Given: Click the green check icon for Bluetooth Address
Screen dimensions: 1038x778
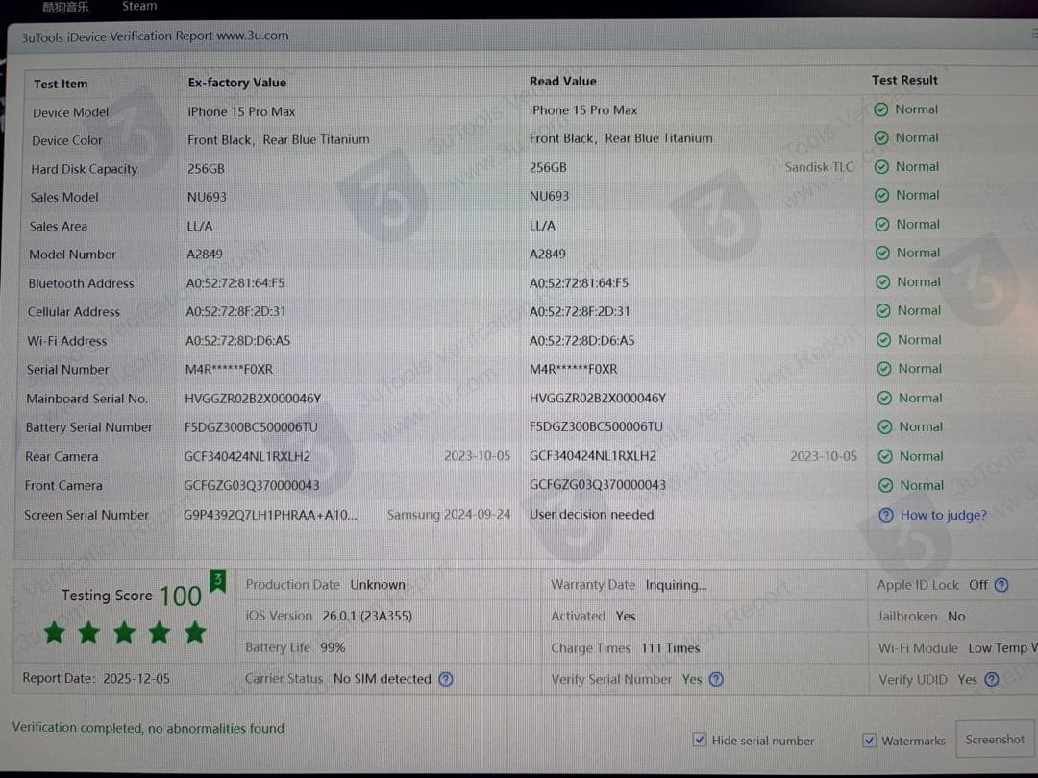Looking at the screenshot, I should click(882, 281).
